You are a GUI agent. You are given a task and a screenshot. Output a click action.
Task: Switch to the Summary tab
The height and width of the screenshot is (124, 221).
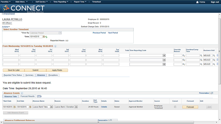point(29,75)
